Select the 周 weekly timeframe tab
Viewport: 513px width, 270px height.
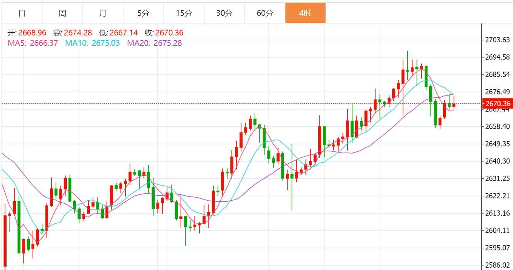pyautogui.click(x=62, y=13)
